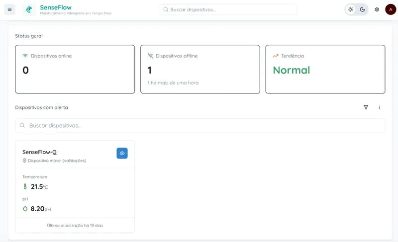Open the hamburger navigation menu
The height and width of the screenshot is (242, 398).
(x=9, y=9)
